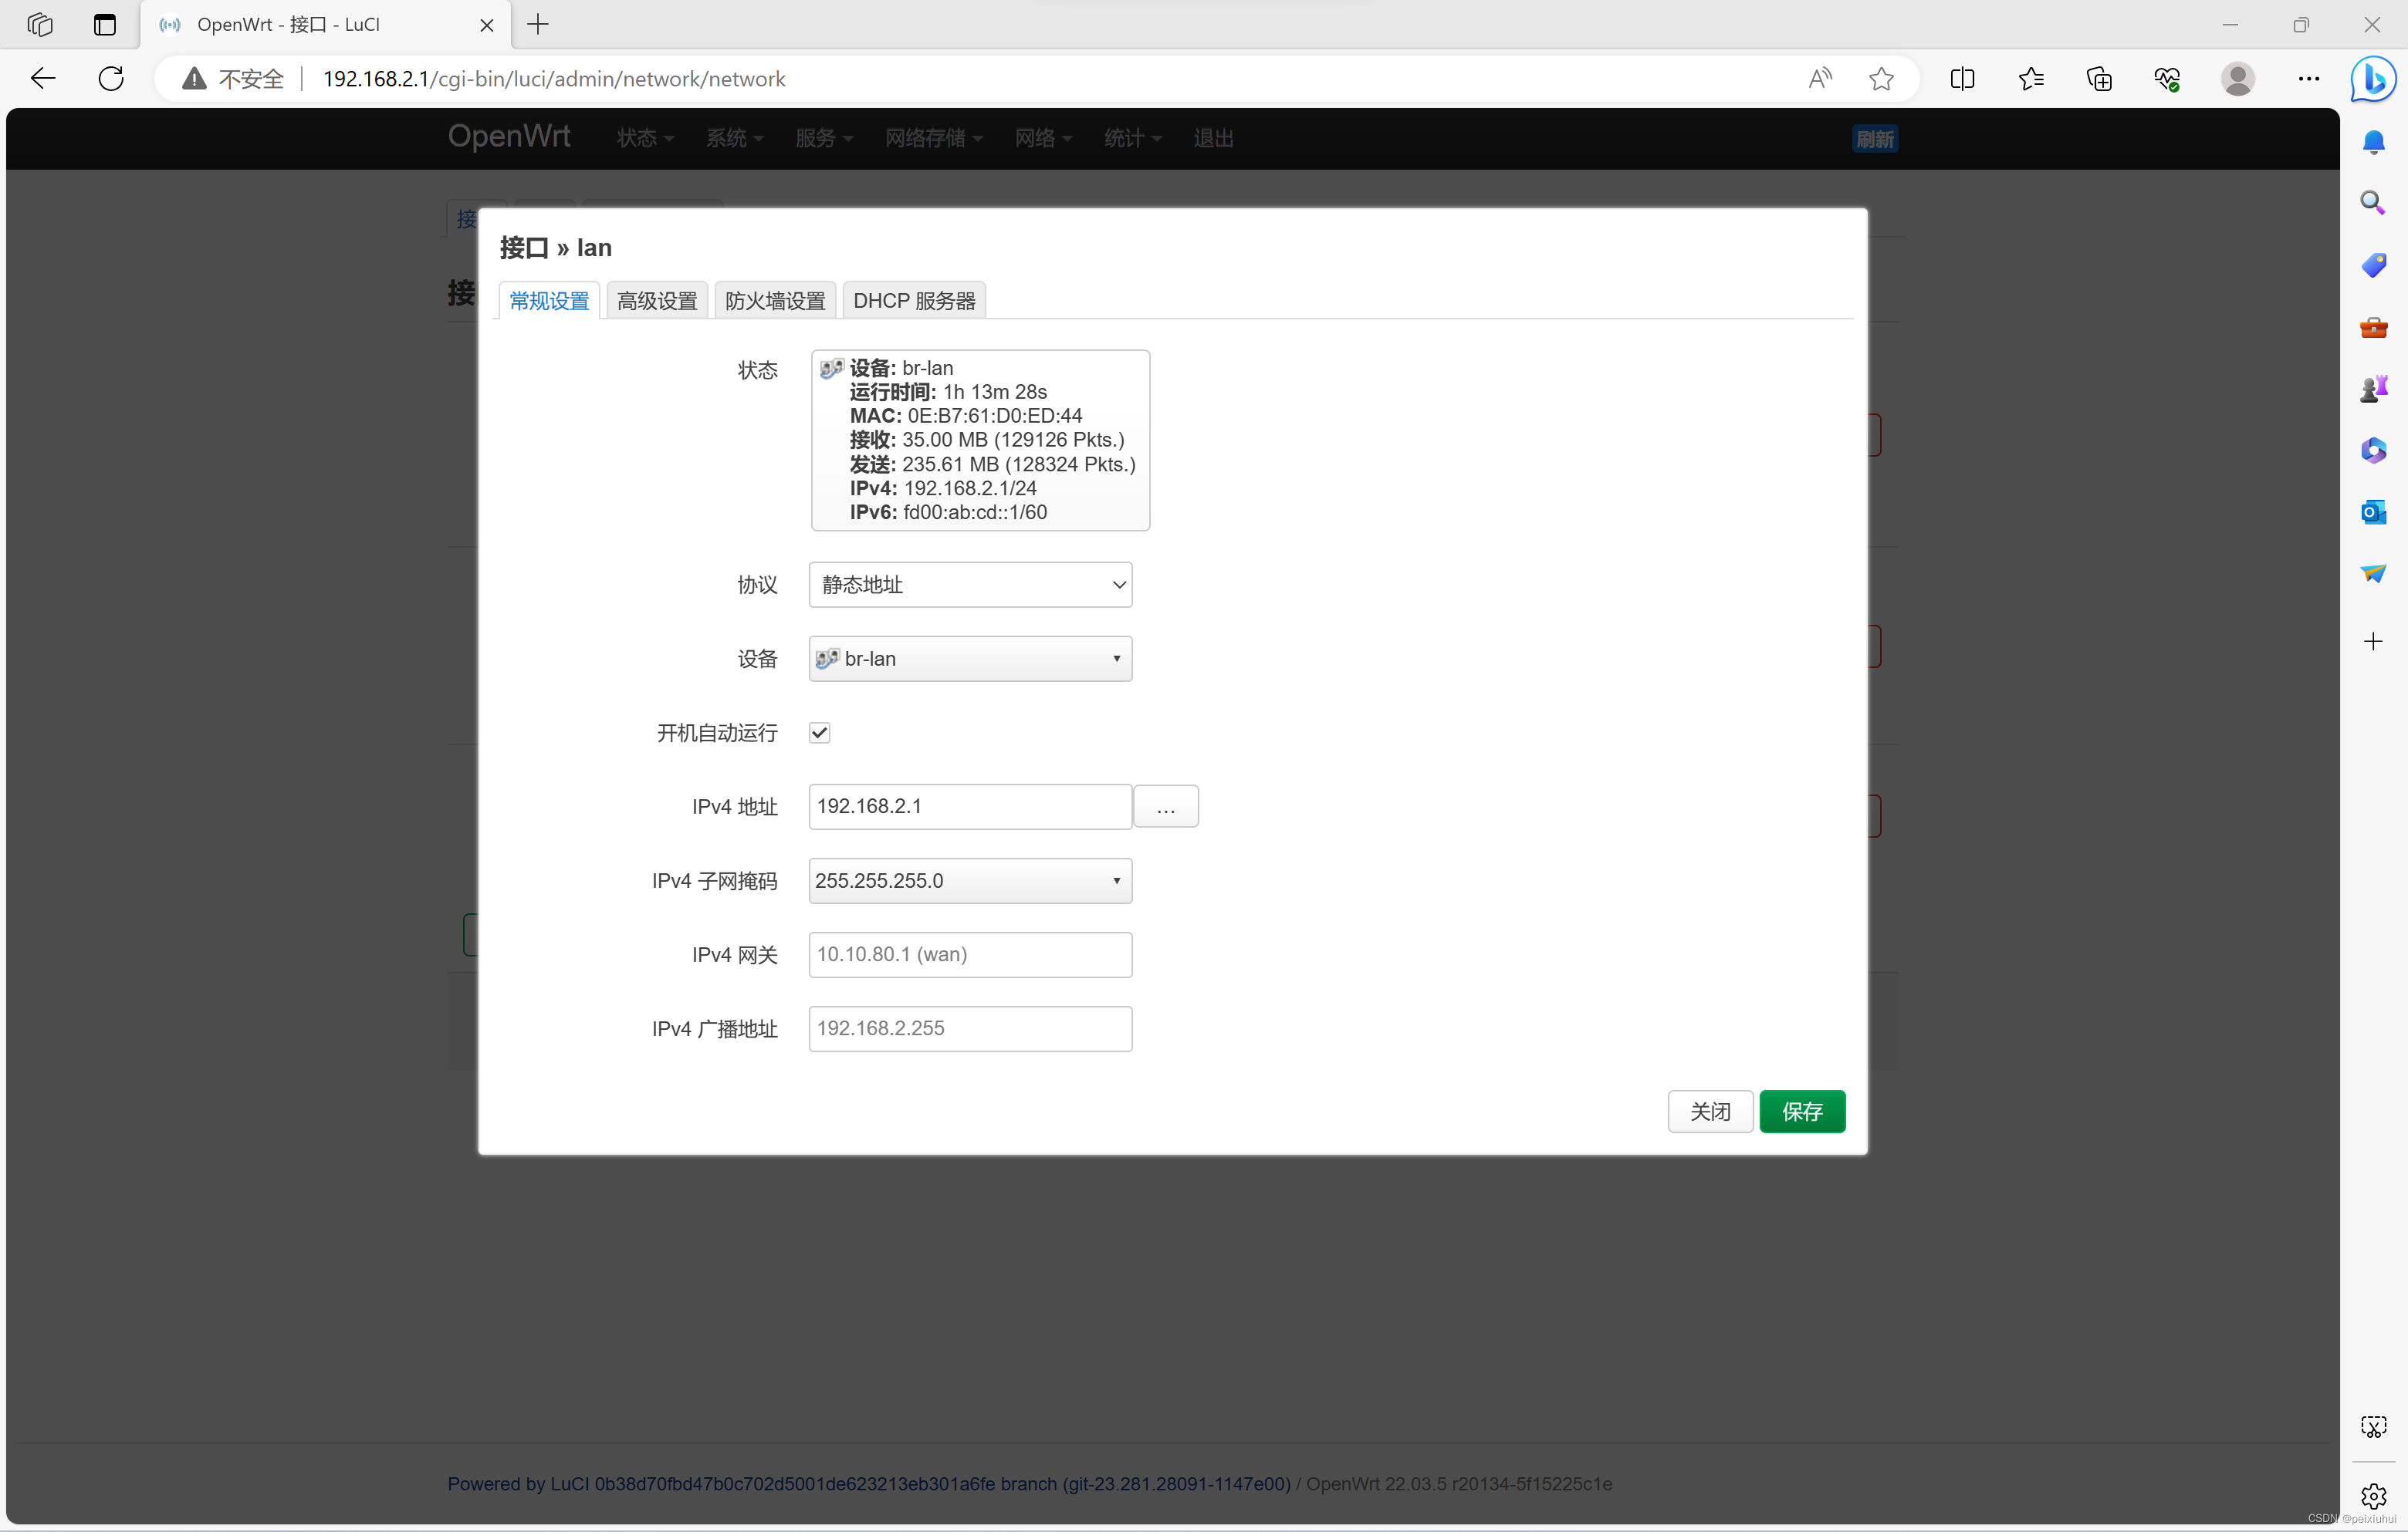Image resolution: width=2408 pixels, height=1532 pixels.
Task: Open Microsoft 365 from the sidebar
Action: pos(2374,450)
